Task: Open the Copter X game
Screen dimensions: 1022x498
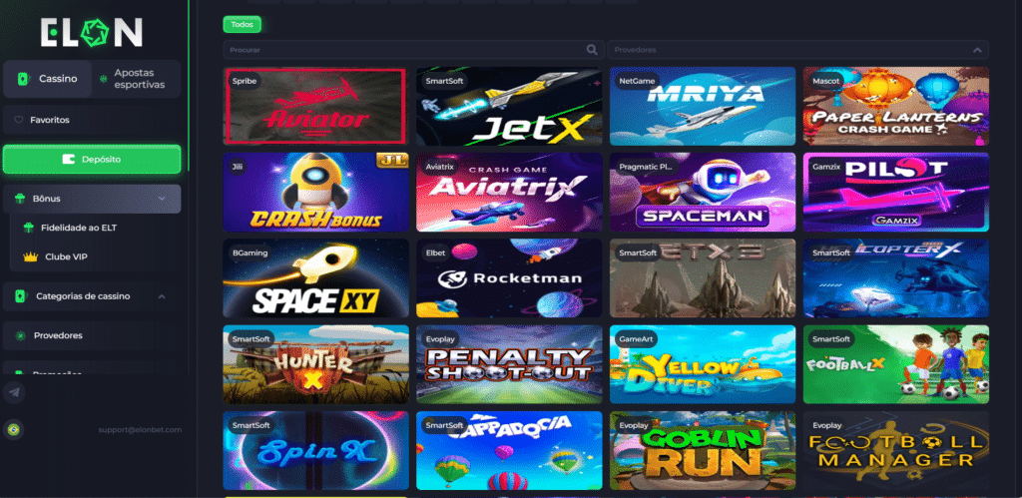Action: pyautogui.click(x=896, y=278)
